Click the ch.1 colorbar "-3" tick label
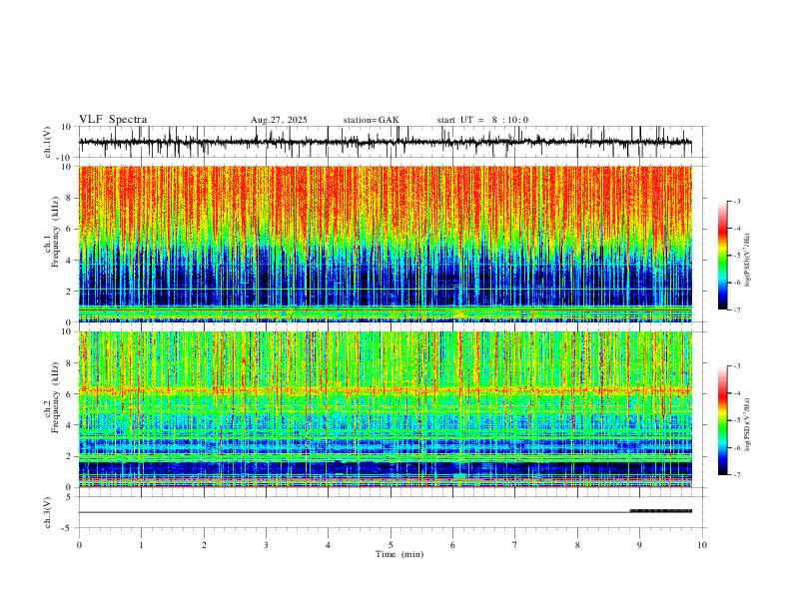 (x=737, y=201)
